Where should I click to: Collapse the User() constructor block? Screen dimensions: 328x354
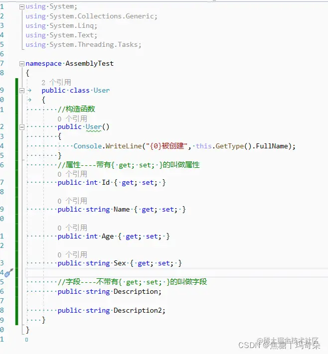click(x=22, y=127)
